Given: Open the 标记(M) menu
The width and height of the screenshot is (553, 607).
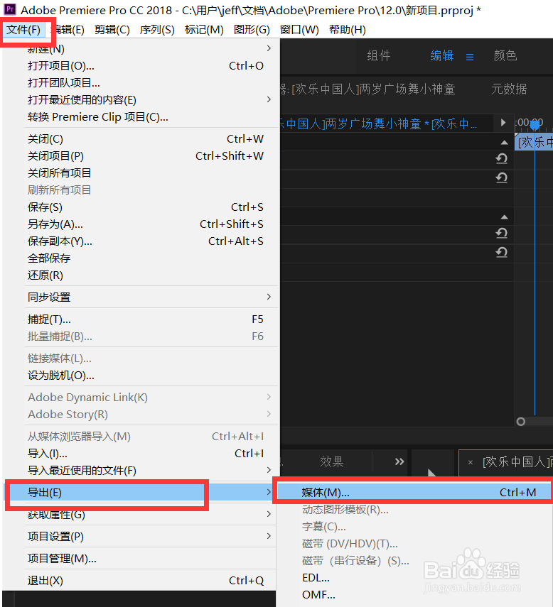Looking at the screenshot, I should (204, 30).
